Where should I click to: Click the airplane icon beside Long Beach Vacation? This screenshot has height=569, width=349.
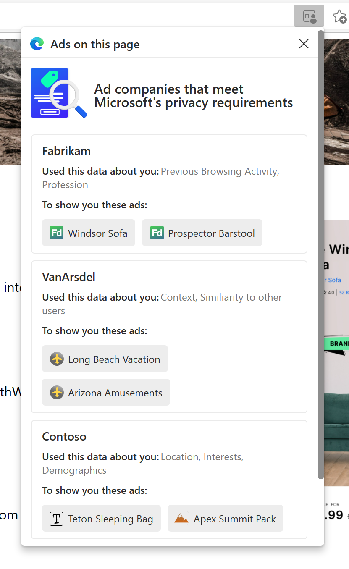click(x=57, y=359)
